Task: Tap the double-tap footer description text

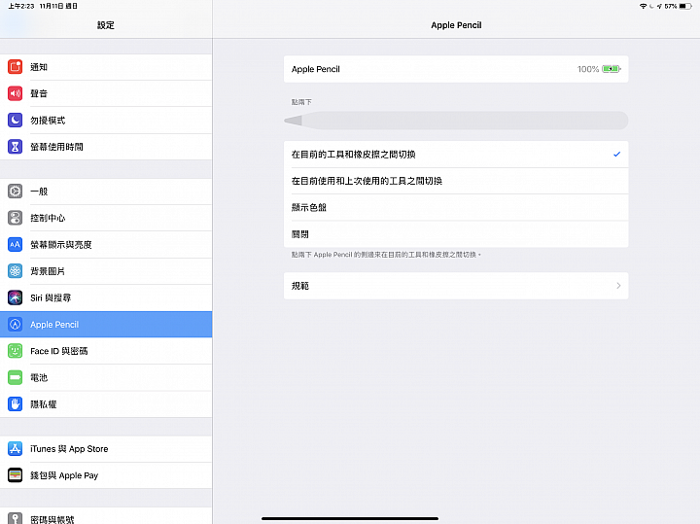Action: coord(386,255)
